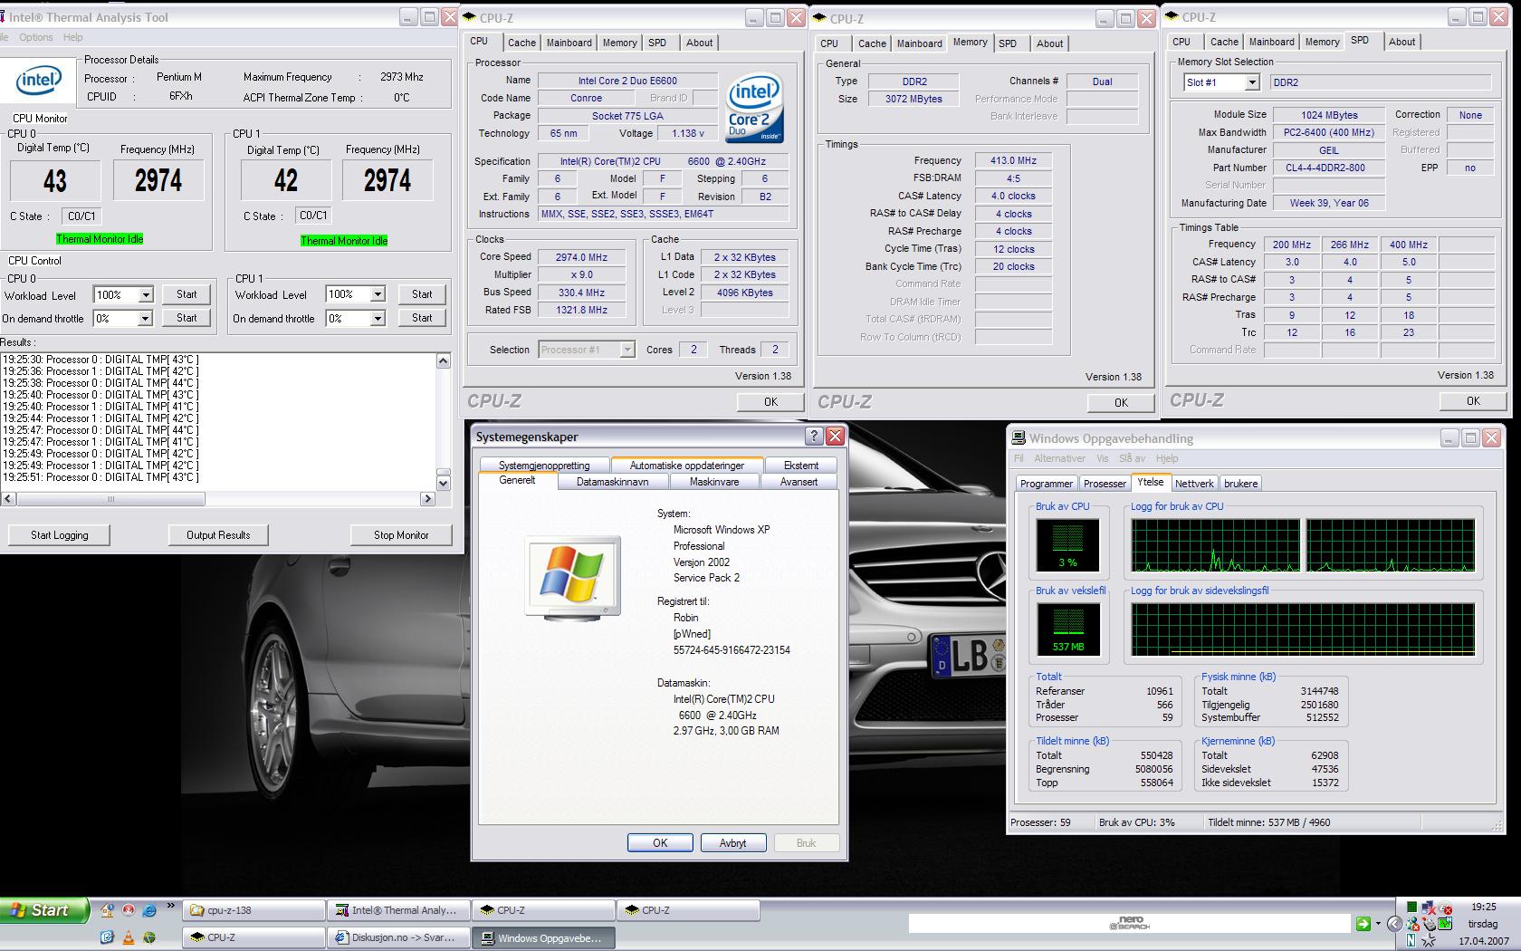Open CPU 1 On demand throttle dropdown

coord(378,318)
